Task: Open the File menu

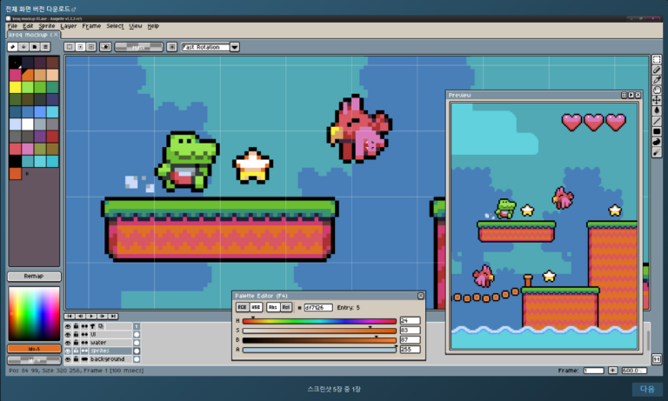Action: [x=12, y=26]
